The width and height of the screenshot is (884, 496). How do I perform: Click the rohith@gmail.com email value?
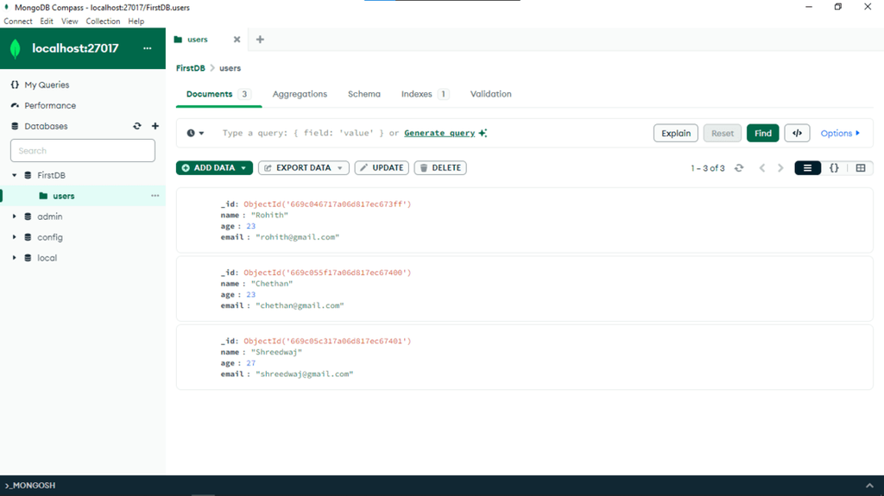coord(297,237)
